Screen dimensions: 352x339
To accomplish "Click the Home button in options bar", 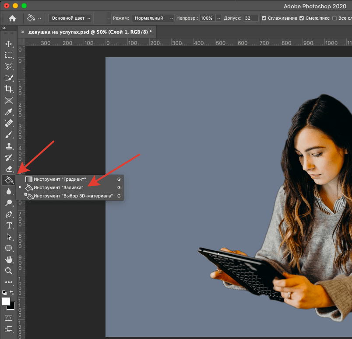I will [12, 18].
